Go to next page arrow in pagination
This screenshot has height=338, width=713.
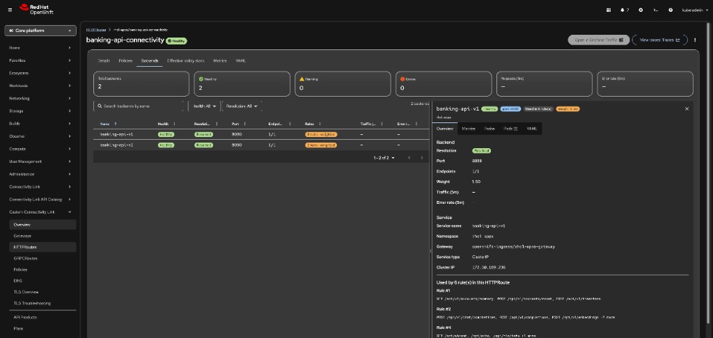click(421, 158)
